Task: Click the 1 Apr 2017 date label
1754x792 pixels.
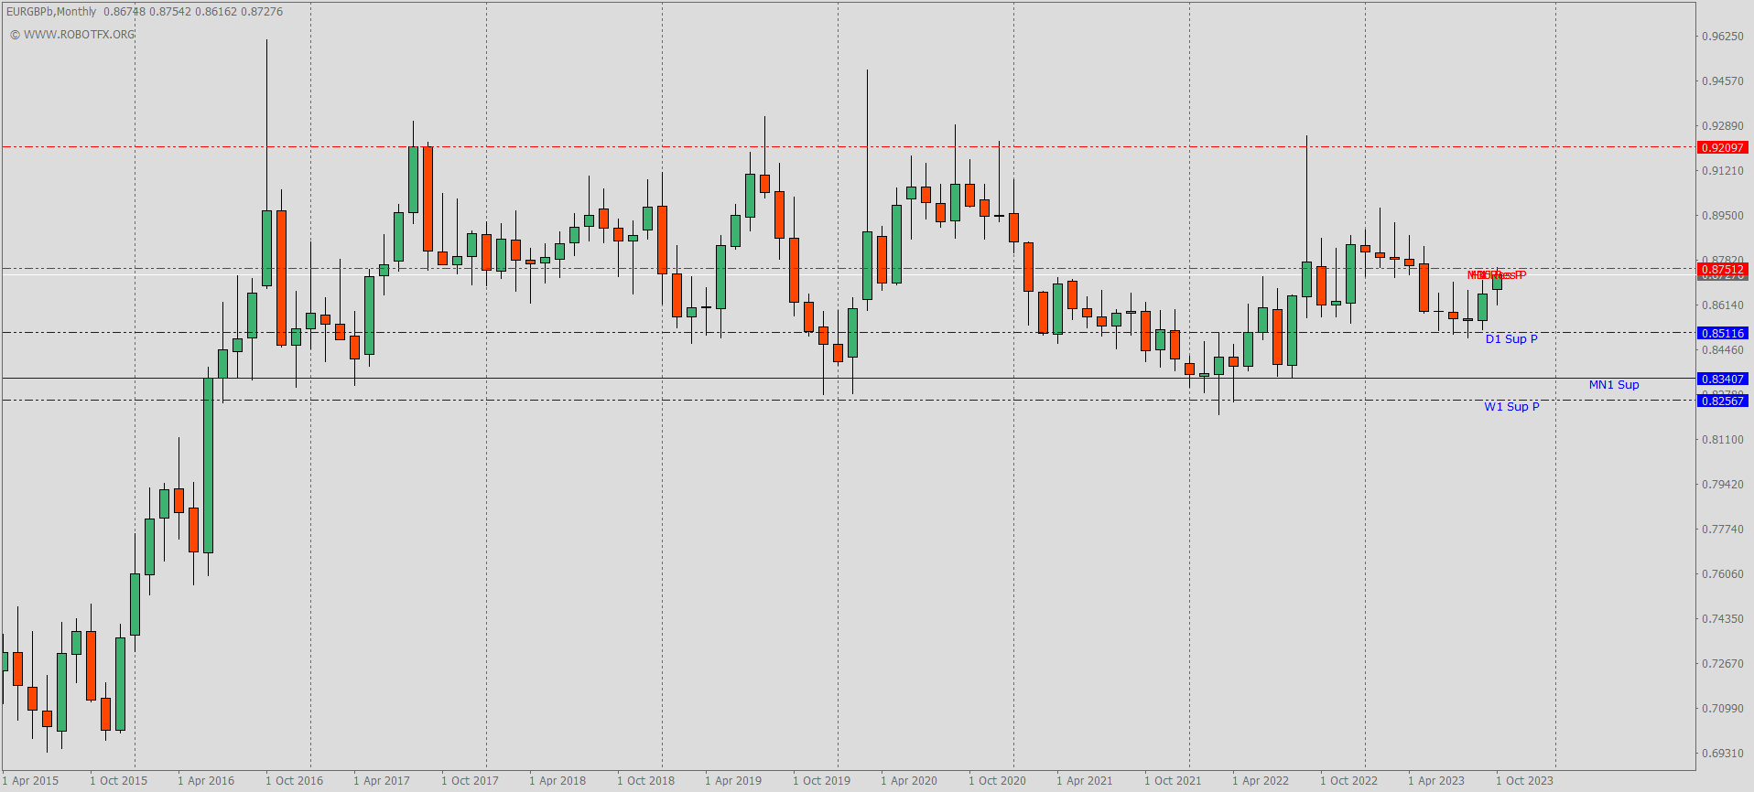Action: coord(382,781)
